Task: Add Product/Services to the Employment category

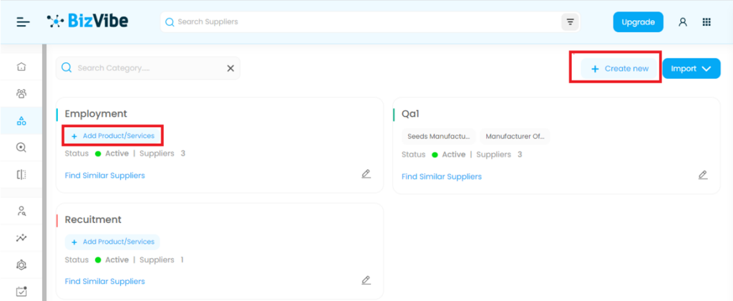Action: point(112,136)
